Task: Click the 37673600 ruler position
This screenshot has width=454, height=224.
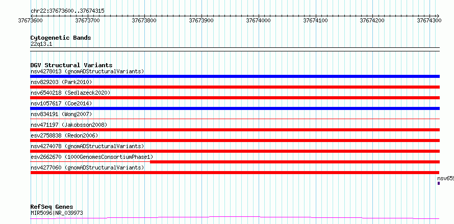Action: click(x=31, y=20)
